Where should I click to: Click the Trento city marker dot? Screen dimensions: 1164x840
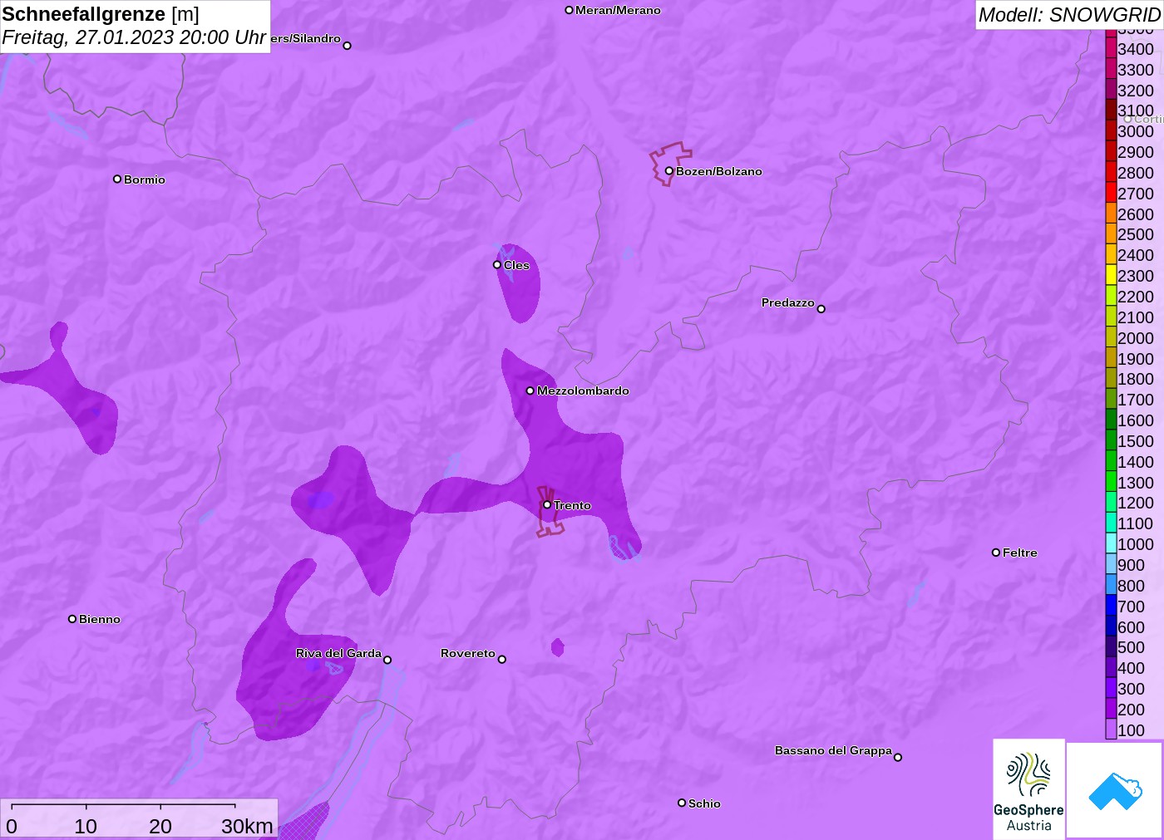point(547,504)
